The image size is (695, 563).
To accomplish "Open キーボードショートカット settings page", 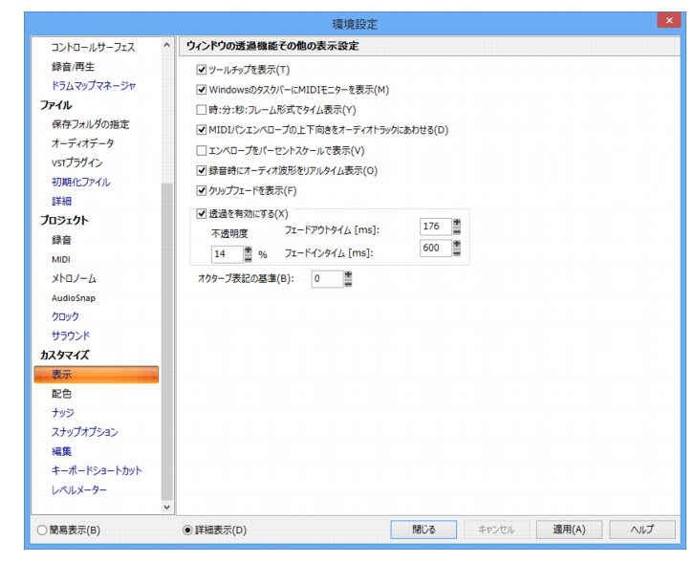I will (x=96, y=470).
